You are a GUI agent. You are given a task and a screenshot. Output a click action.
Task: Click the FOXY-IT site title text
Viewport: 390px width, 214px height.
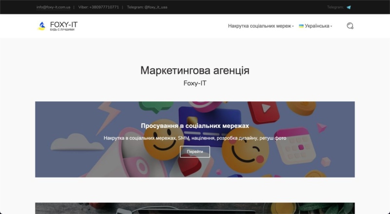[x=64, y=24]
